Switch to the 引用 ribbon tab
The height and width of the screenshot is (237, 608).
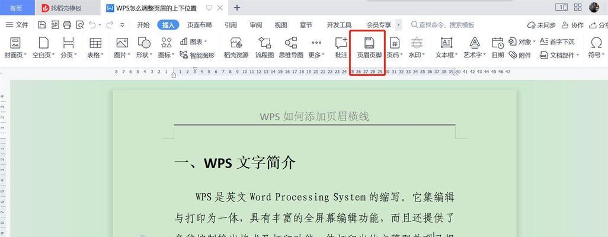(231, 25)
